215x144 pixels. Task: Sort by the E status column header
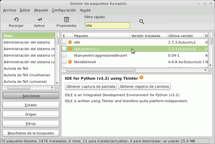click(64, 36)
